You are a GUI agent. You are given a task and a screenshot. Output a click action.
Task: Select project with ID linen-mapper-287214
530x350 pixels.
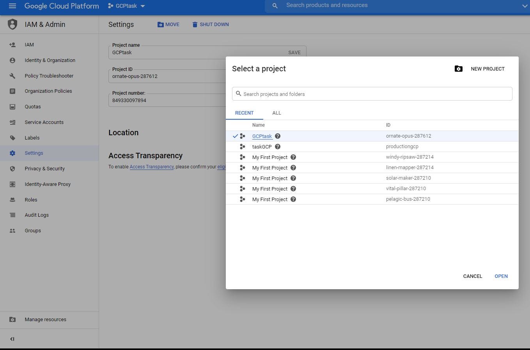click(372, 168)
